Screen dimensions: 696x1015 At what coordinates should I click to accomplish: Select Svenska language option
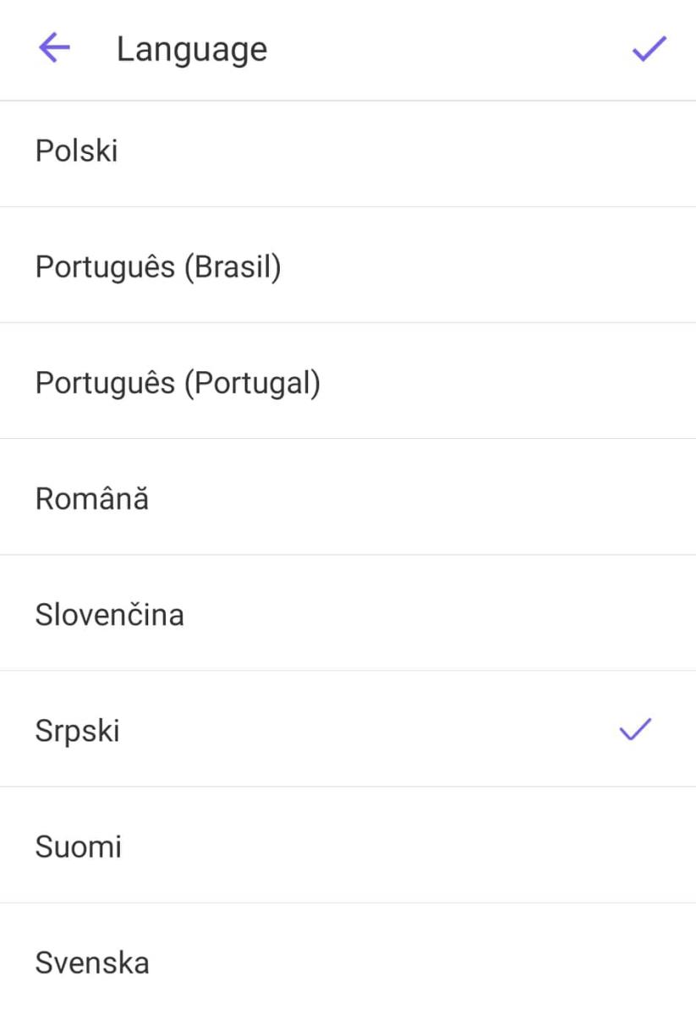92,963
